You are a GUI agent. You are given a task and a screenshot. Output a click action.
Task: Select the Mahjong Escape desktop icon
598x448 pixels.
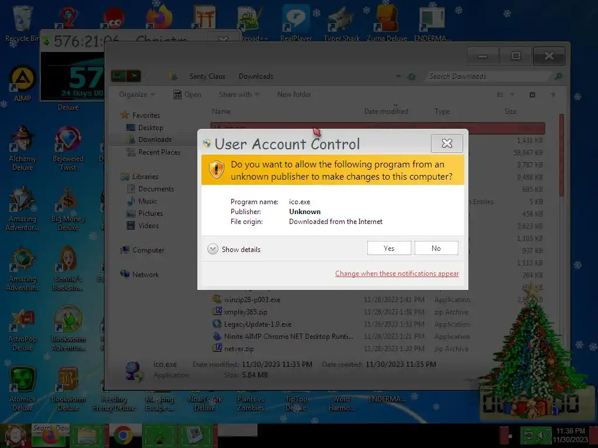point(159,403)
